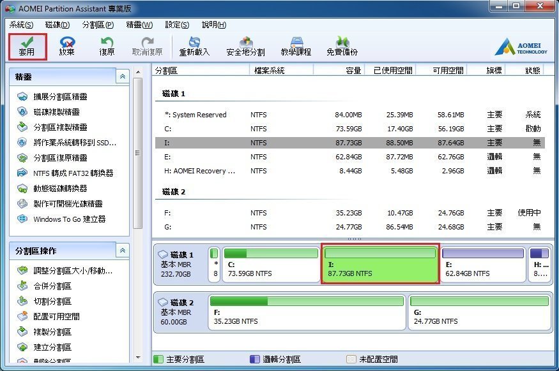The image size is (559, 371).
Task: Select 切割分割區 operation
Action: (x=44, y=302)
